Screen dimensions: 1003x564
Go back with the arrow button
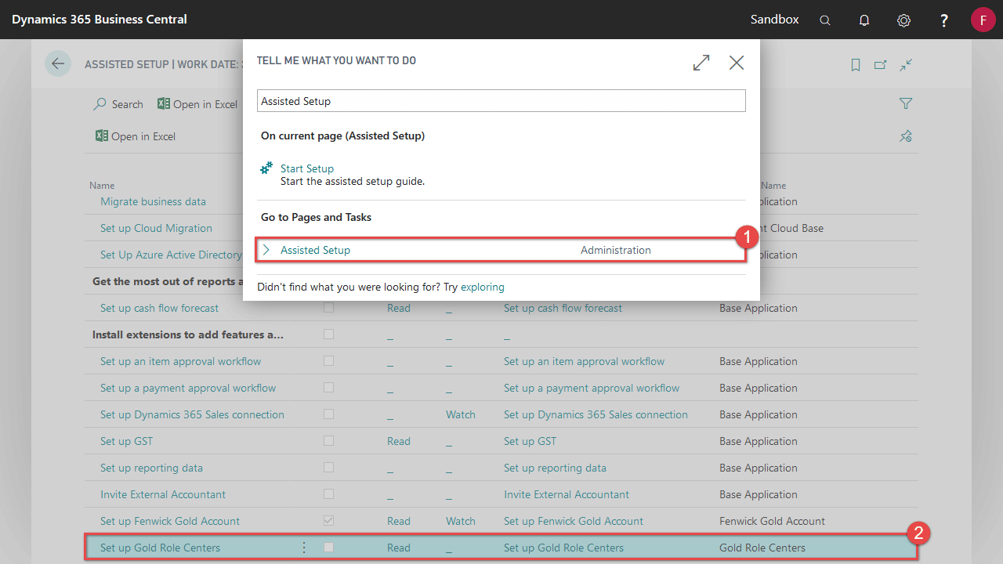pyautogui.click(x=58, y=63)
